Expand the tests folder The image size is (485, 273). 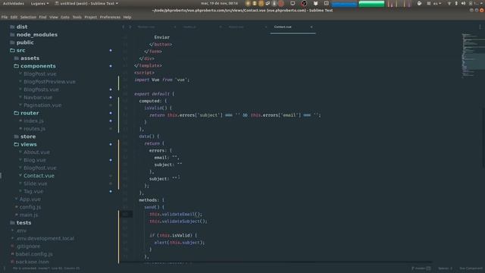point(23,222)
